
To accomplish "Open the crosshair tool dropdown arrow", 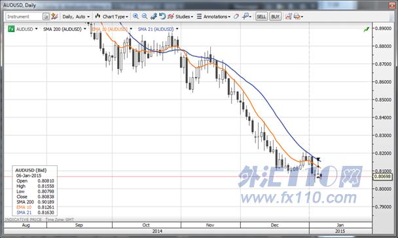I will 250,17.
